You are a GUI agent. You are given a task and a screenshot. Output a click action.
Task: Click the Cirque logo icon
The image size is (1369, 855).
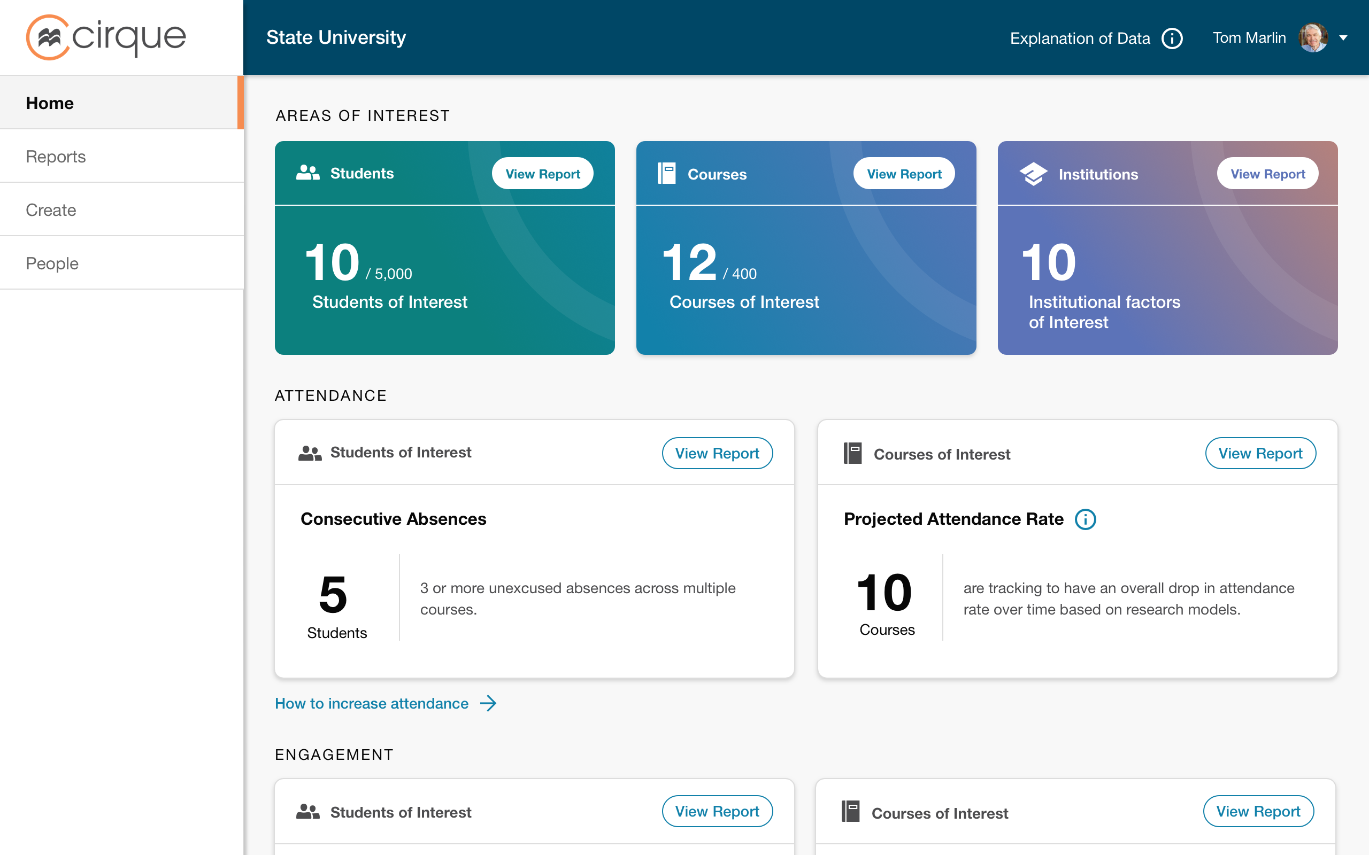point(48,37)
